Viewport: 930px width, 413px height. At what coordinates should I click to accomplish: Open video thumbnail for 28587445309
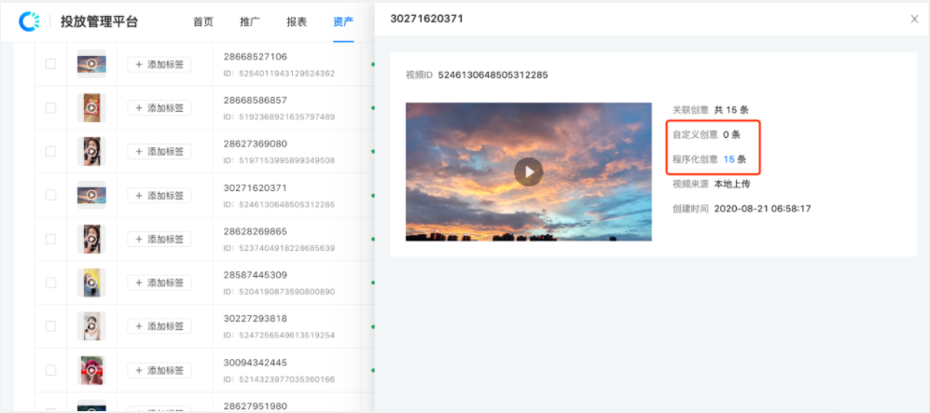(x=91, y=282)
